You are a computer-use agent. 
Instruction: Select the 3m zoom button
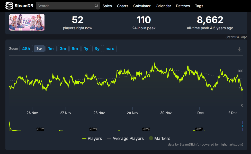tap(63, 49)
